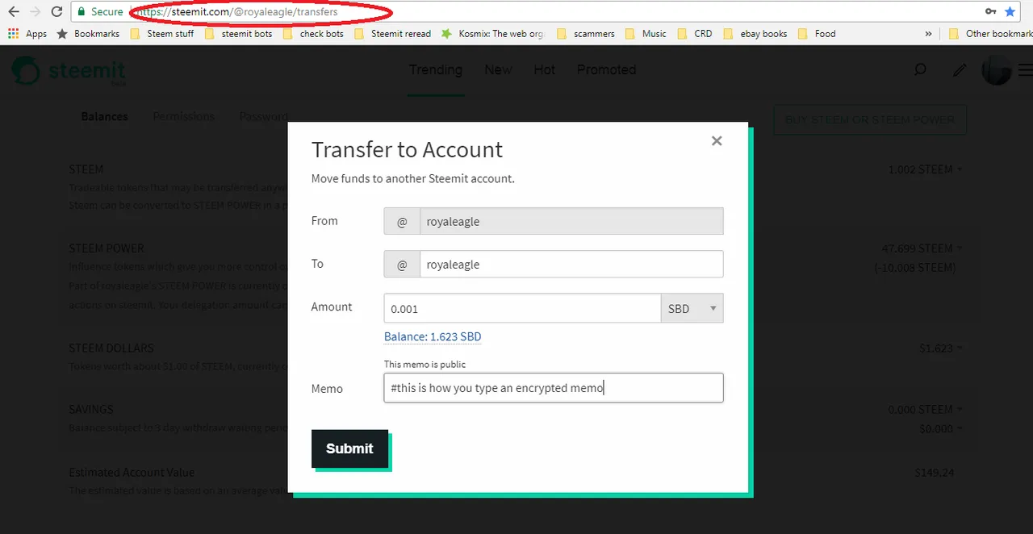Select the Permissions wallet tab

click(184, 116)
